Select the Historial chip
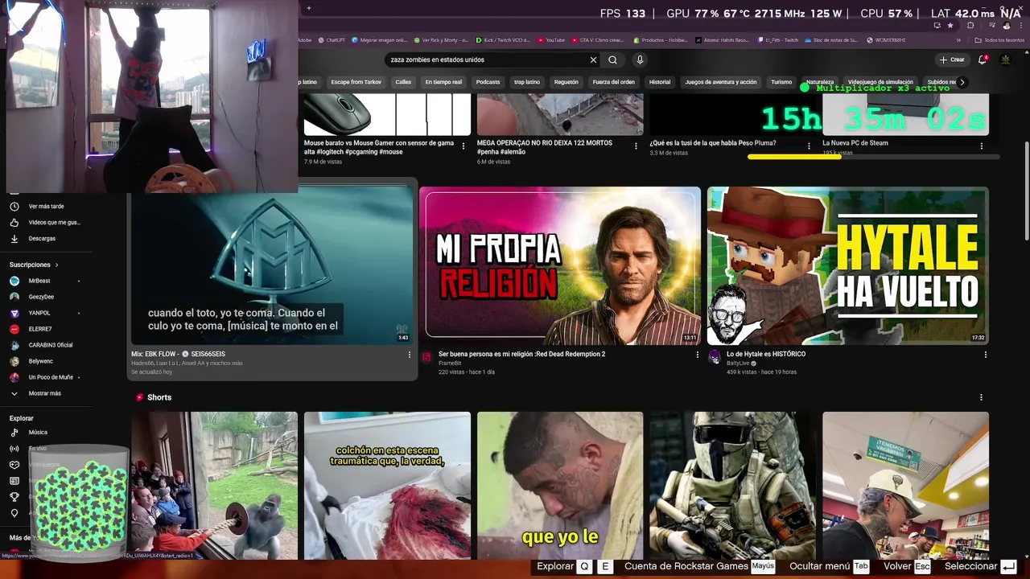The width and height of the screenshot is (1030, 579). click(660, 82)
